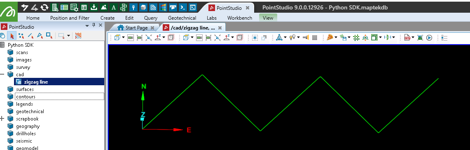Switch to the Start Page tab
The height and width of the screenshot is (150, 470).
136,28
